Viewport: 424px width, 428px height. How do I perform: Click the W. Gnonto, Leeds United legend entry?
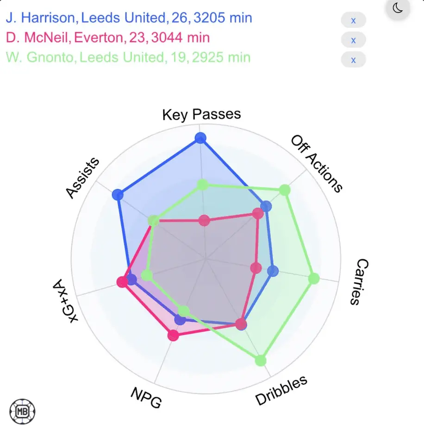128,57
